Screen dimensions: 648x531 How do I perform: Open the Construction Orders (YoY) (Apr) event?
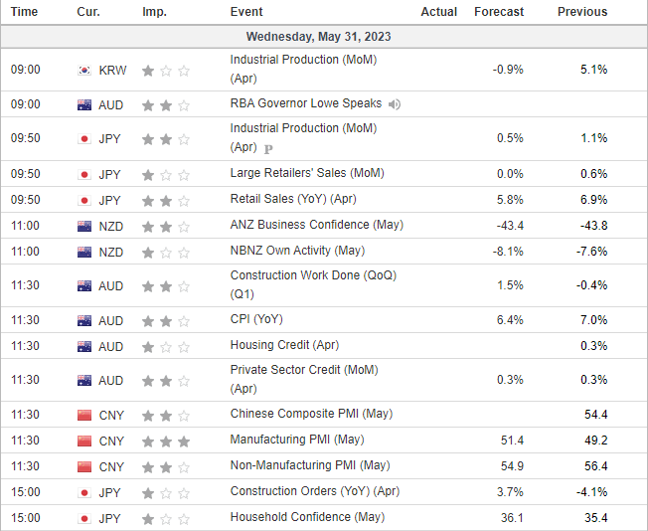315,491
